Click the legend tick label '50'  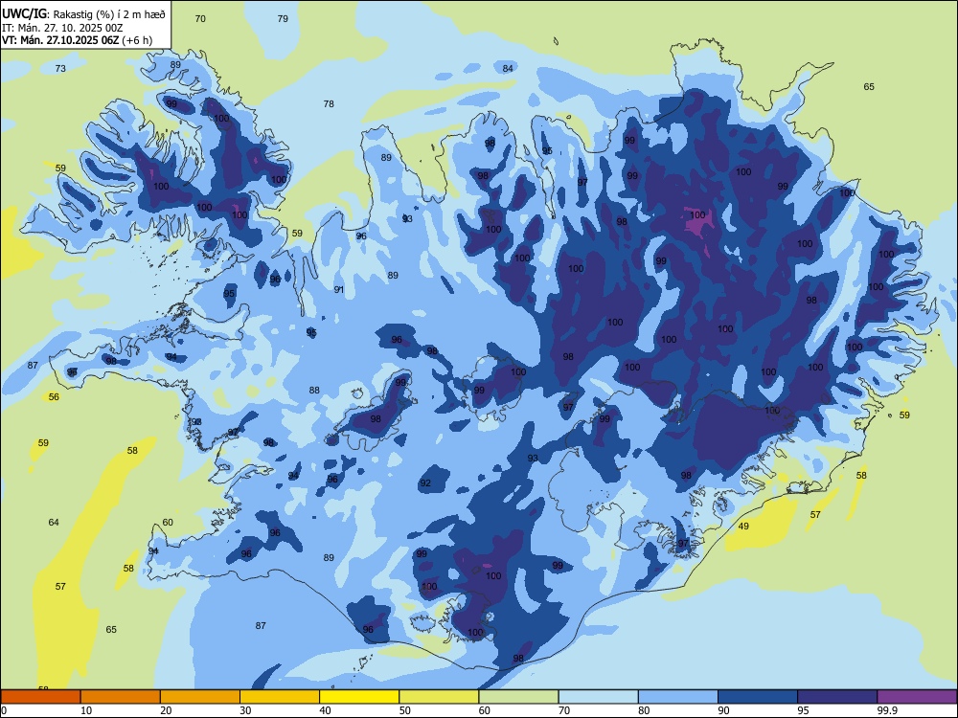[404, 710]
